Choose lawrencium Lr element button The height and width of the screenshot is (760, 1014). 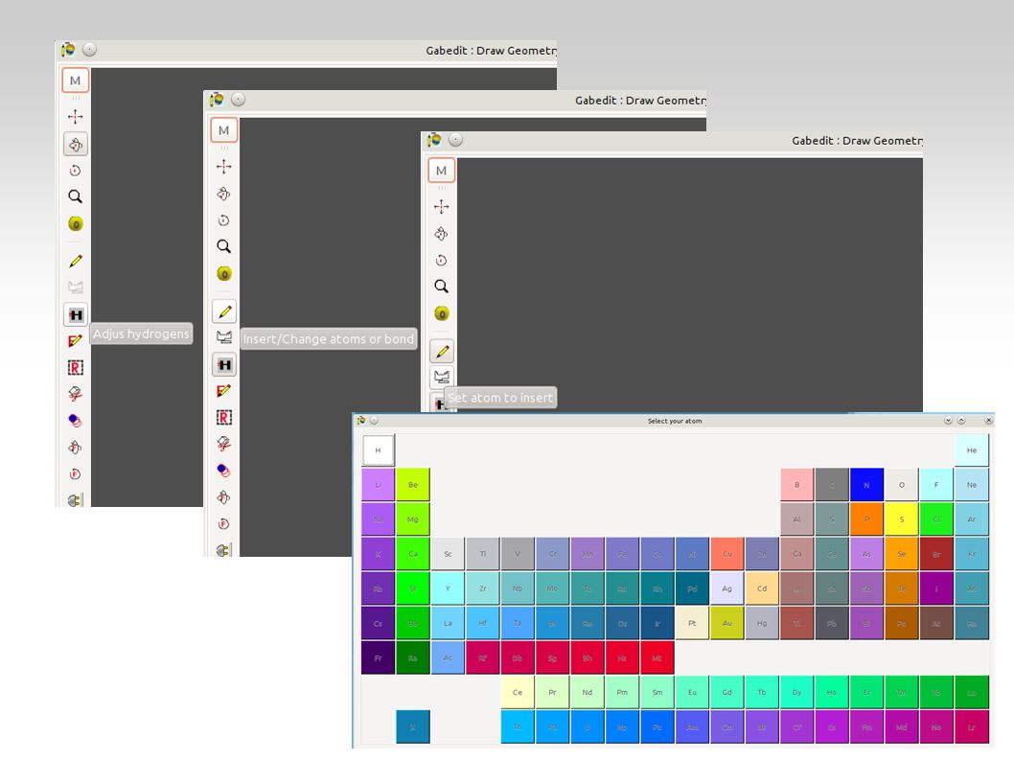[x=971, y=727]
